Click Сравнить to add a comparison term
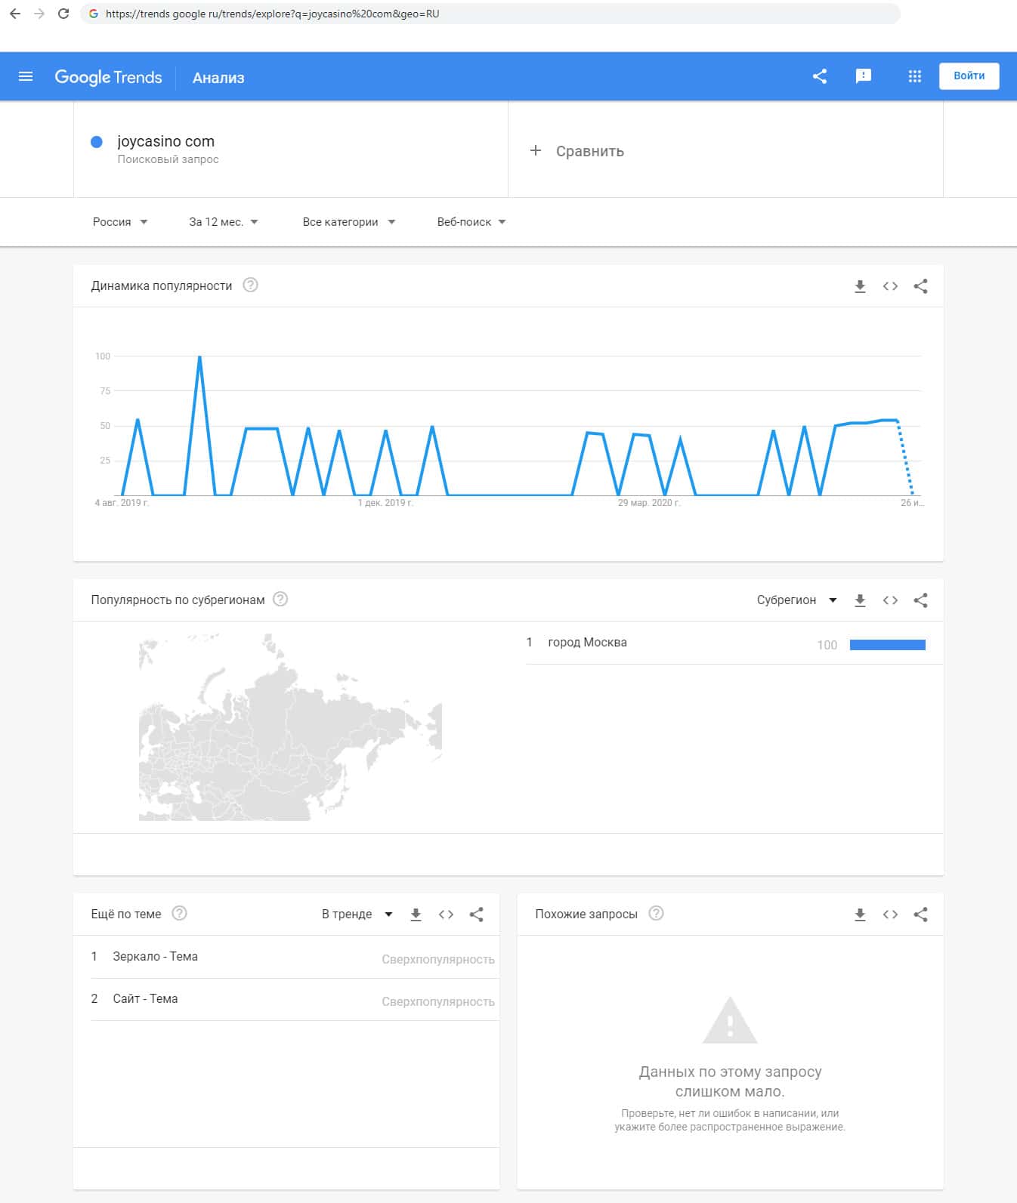 point(579,151)
